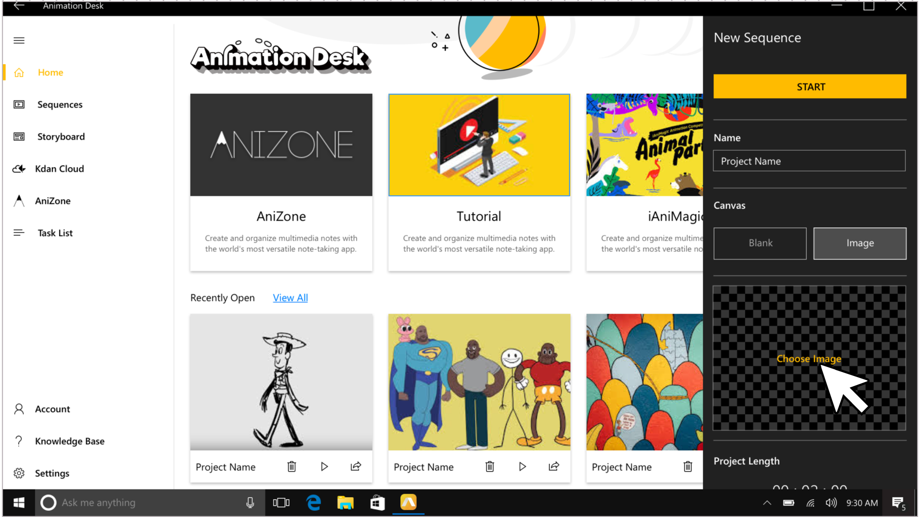
Task: Click View All recent projects link
Action: pos(290,298)
